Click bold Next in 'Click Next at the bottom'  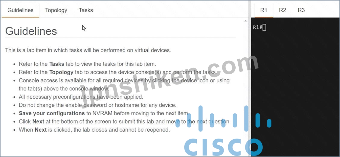coord(38,122)
